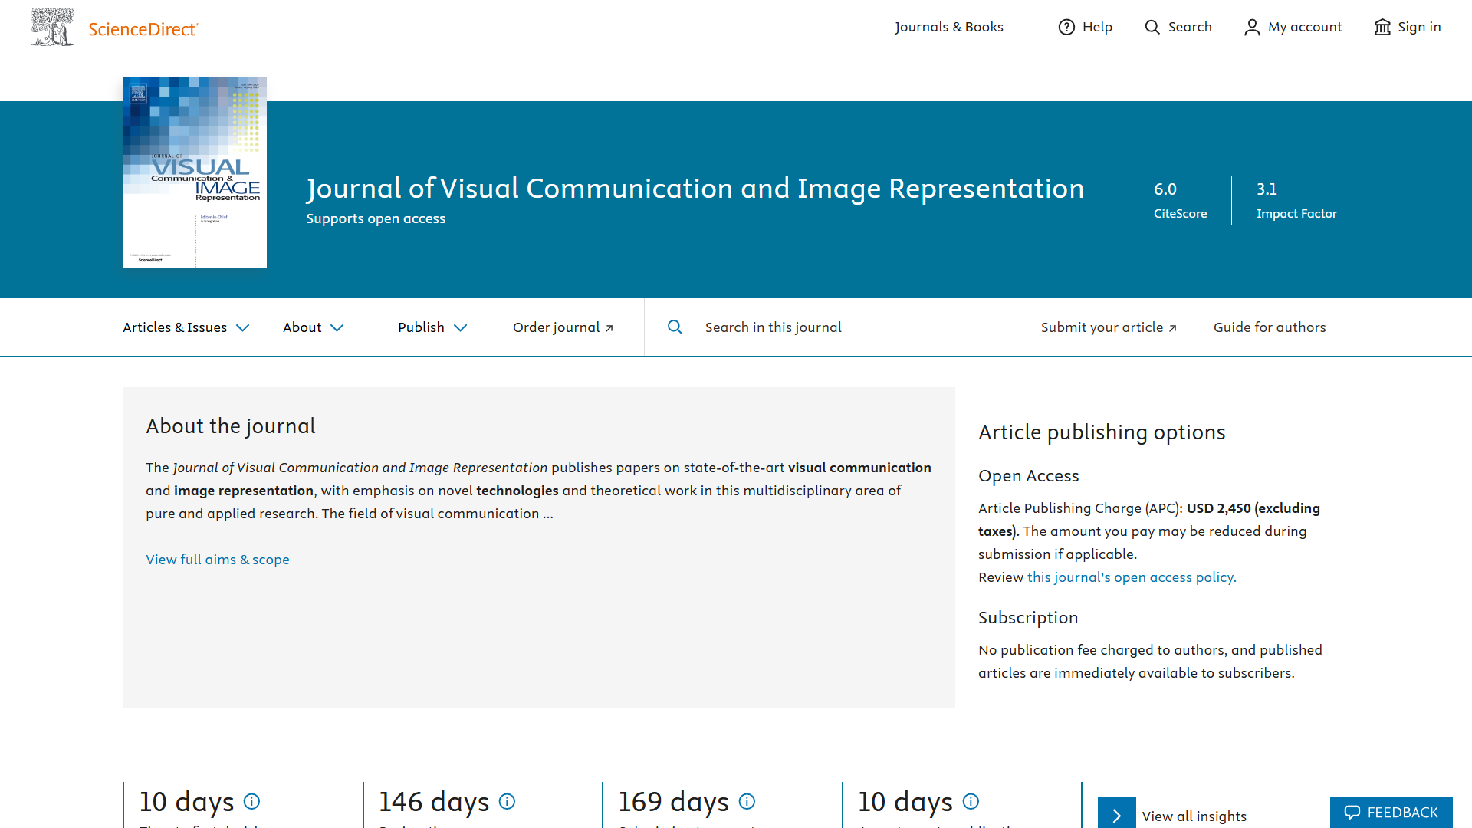The width and height of the screenshot is (1472, 828).
Task: Open Journals & Books
Action: 949,27
